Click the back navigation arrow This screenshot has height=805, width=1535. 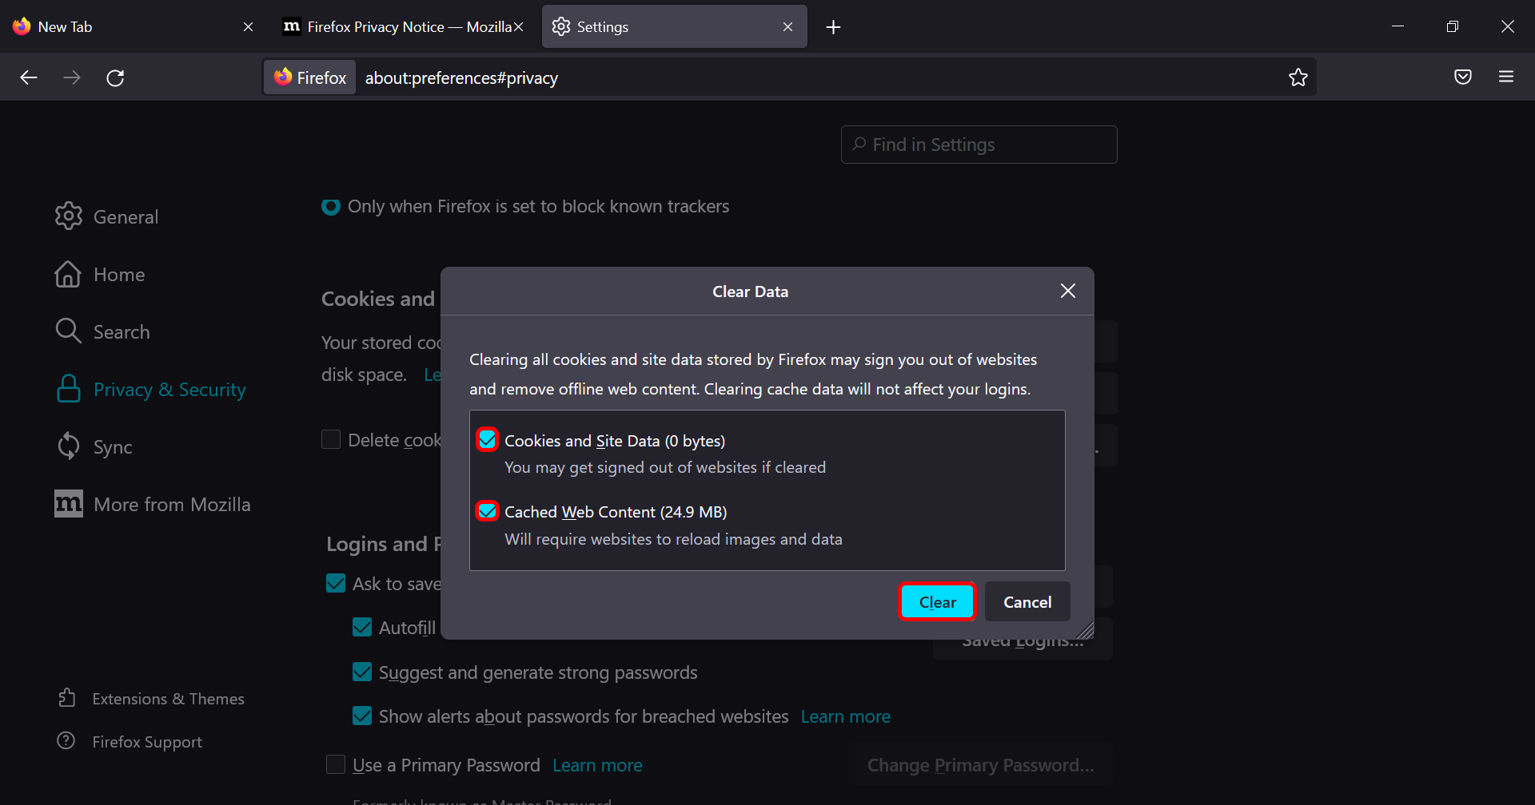pyautogui.click(x=29, y=77)
